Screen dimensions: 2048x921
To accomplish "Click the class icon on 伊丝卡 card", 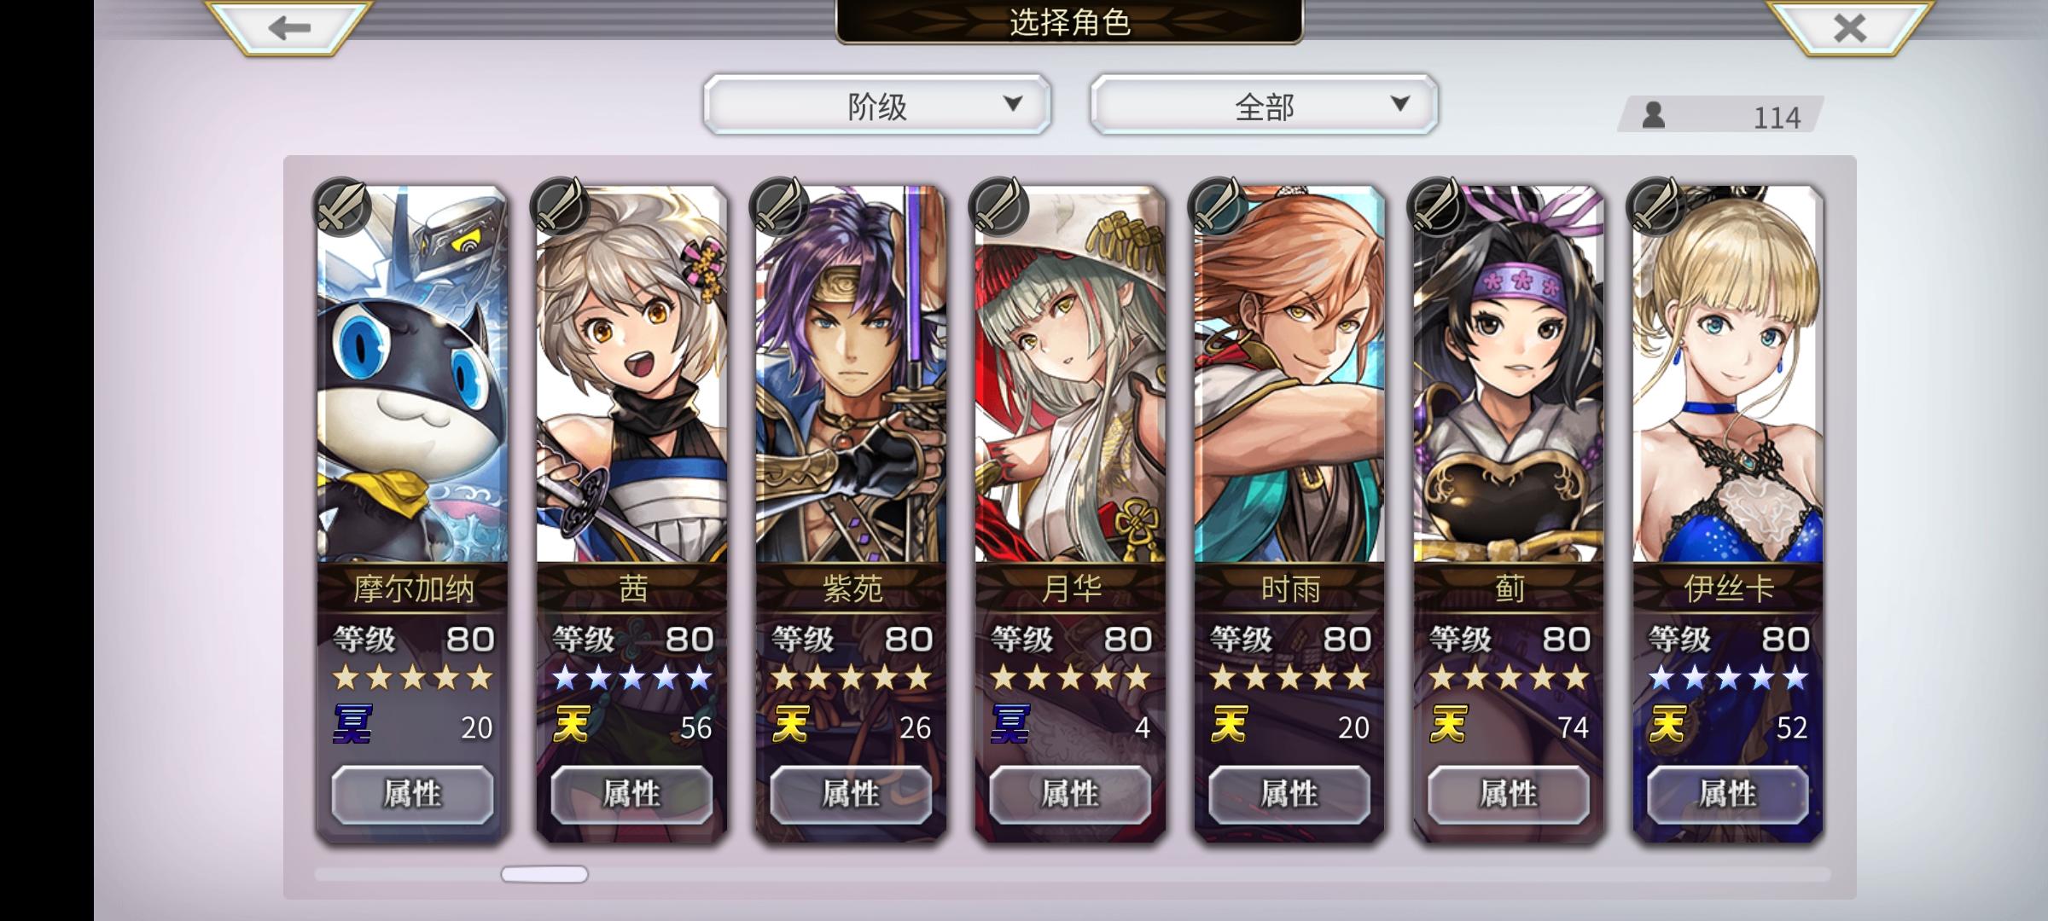I will 1656,206.
